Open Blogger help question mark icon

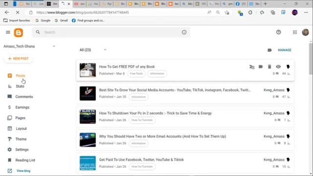click(x=278, y=32)
